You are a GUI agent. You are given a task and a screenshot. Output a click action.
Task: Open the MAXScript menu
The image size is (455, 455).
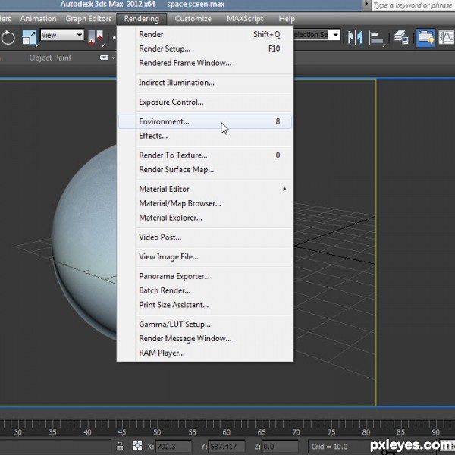[245, 19]
